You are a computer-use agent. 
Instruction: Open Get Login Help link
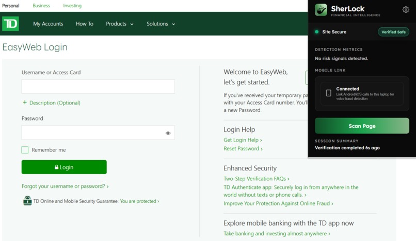click(243, 140)
